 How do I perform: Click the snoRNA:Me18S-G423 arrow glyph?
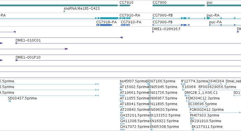point(64,11)
